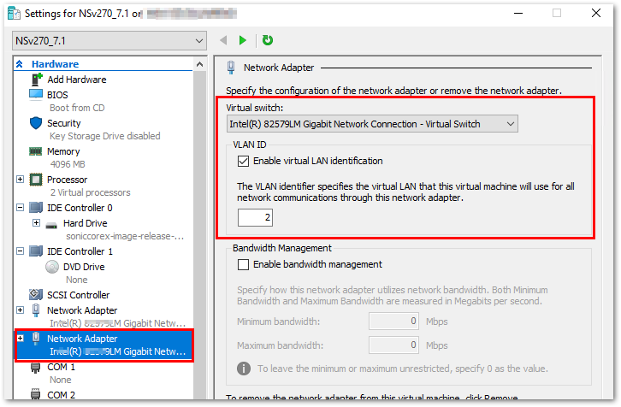Collapse the Hardware section header

click(20, 64)
